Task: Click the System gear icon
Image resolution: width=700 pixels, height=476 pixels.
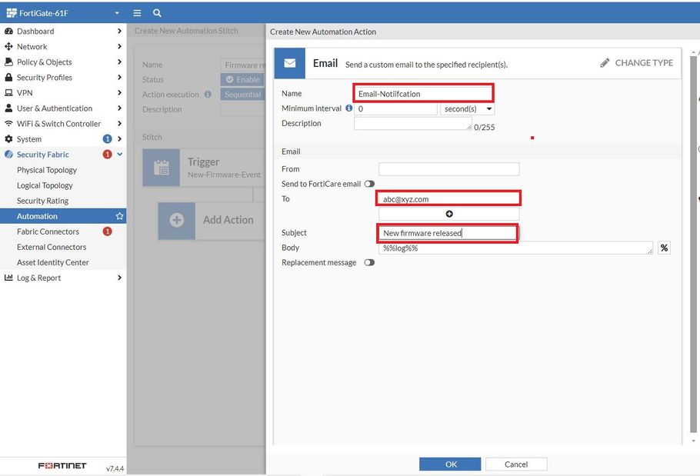Action: click(8, 138)
